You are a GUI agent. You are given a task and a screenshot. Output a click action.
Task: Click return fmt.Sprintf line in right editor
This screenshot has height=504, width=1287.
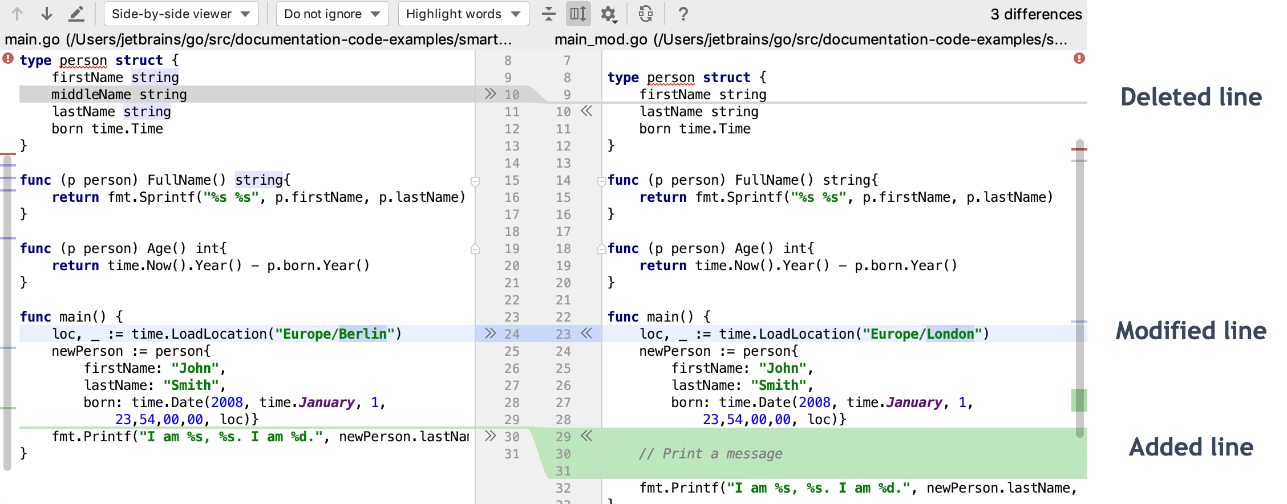(x=847, y=197)
